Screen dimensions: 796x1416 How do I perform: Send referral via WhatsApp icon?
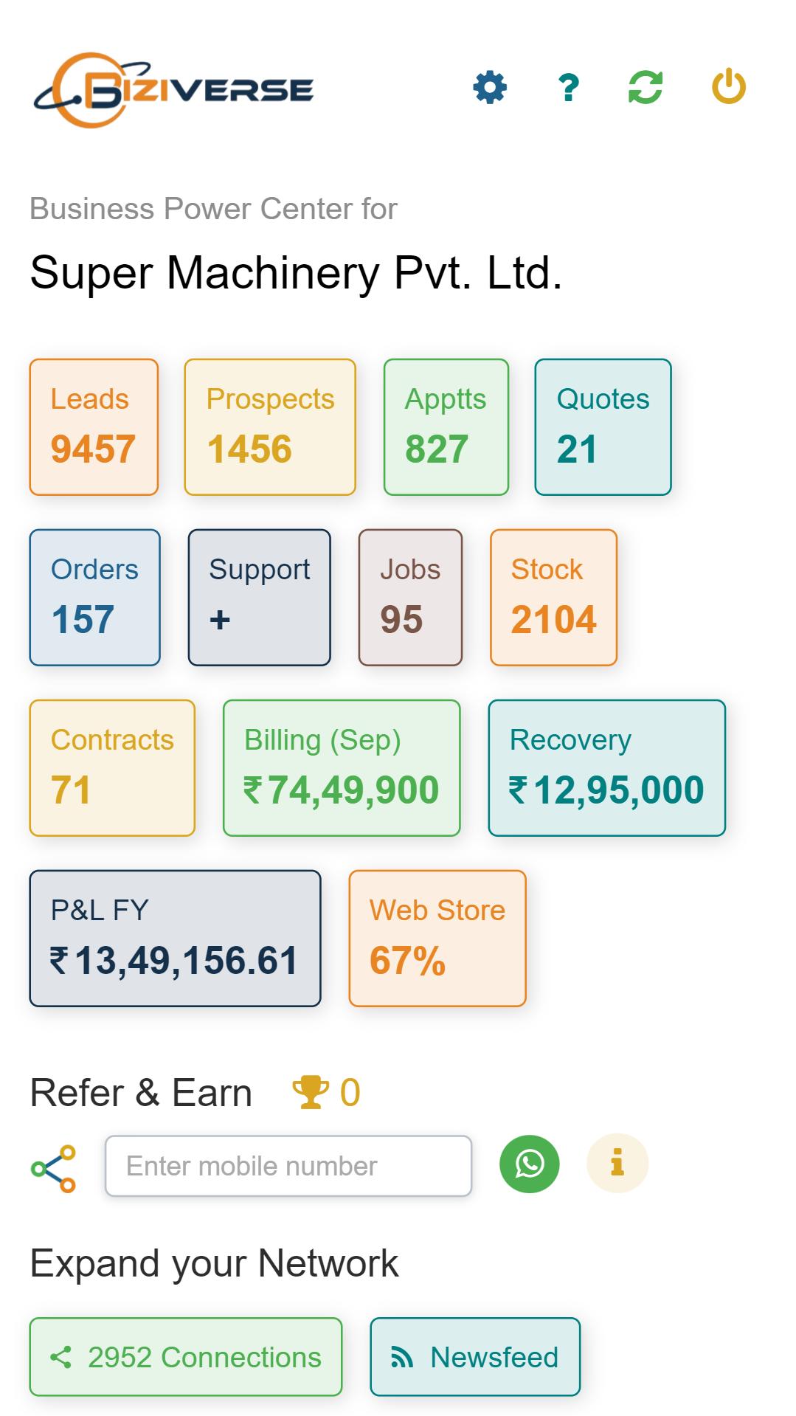(530, 1164)
